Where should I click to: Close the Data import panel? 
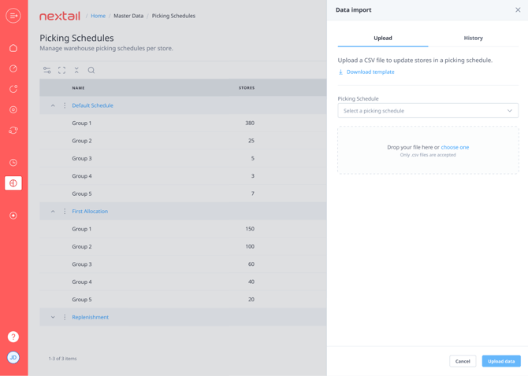pyautogui.click(x=518, y=9)
